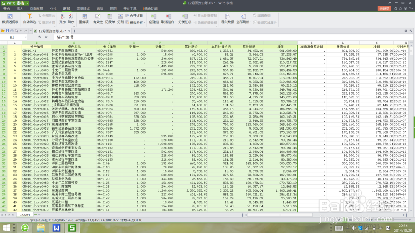Screen dimensions: 415x233
Task: Switch to WPS Writer taskbar icon
Action: pos(56,228)
